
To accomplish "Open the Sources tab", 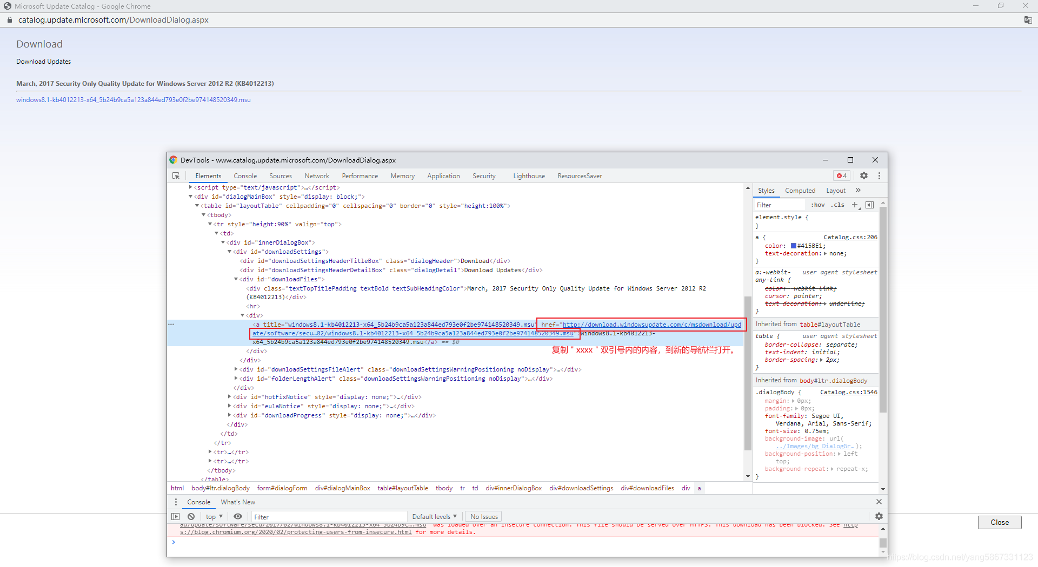I will 281,176.
